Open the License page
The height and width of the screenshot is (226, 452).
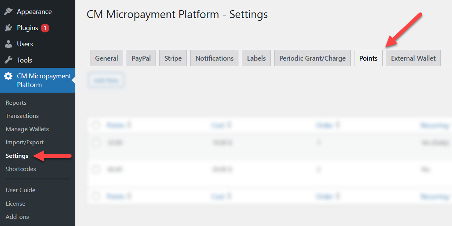pos(15,203)
